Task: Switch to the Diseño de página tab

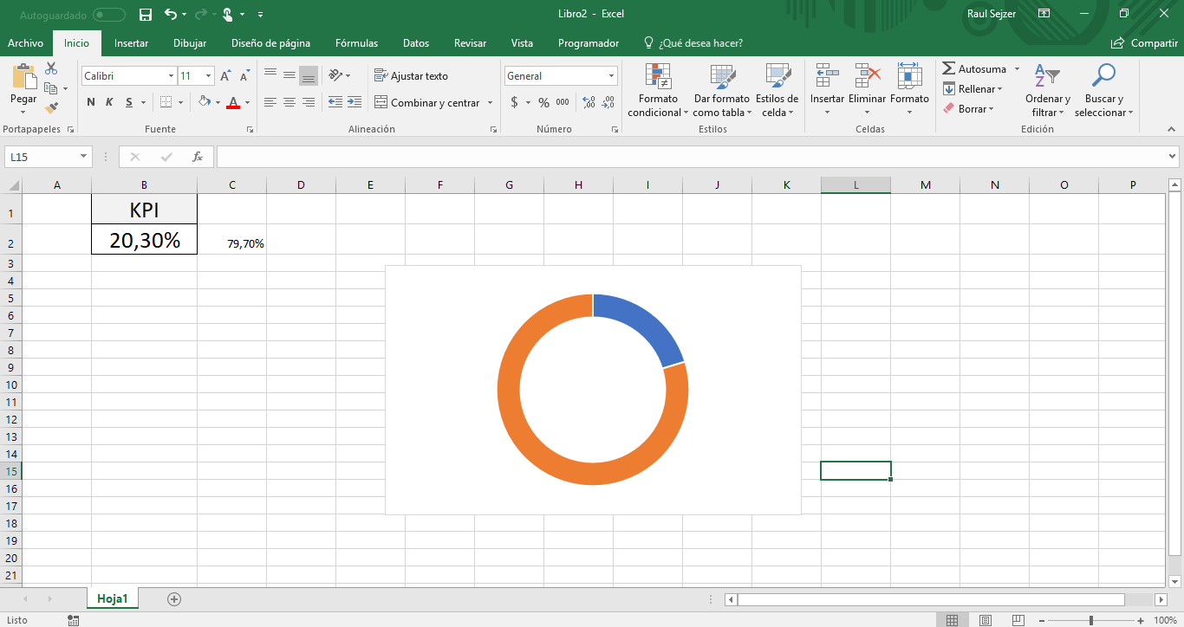Action: [x=270, y=43]
